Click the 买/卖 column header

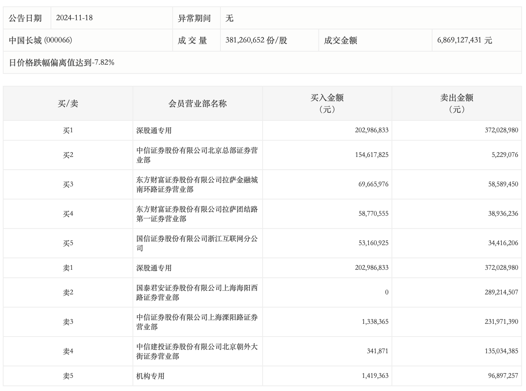[68, 104]
